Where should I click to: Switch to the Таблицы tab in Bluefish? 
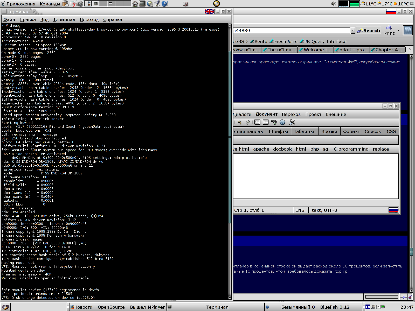[304, 131]
